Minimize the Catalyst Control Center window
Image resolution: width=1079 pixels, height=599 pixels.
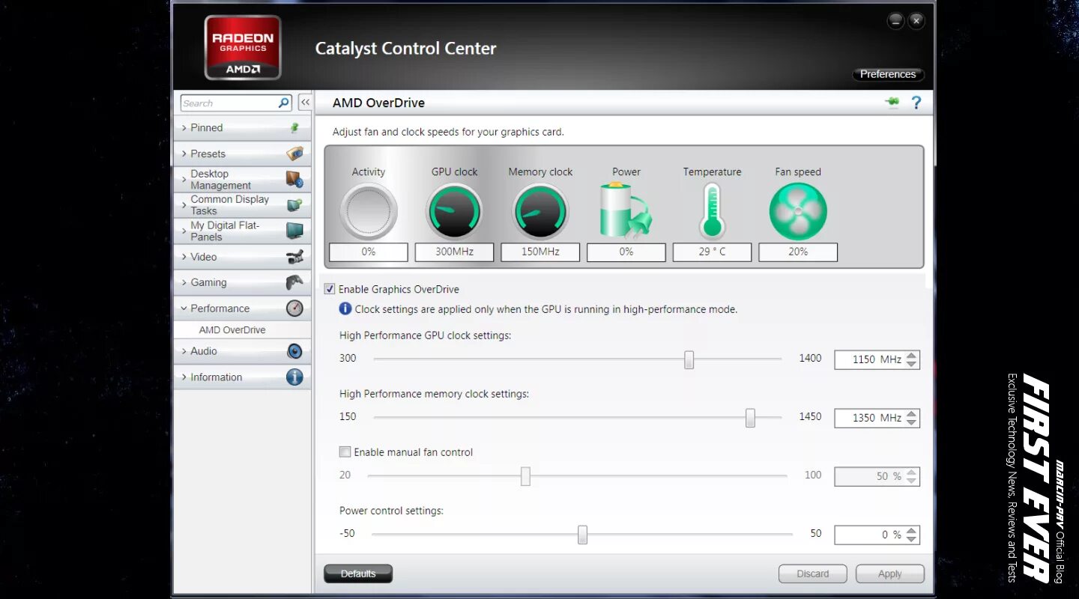point(895,21)
